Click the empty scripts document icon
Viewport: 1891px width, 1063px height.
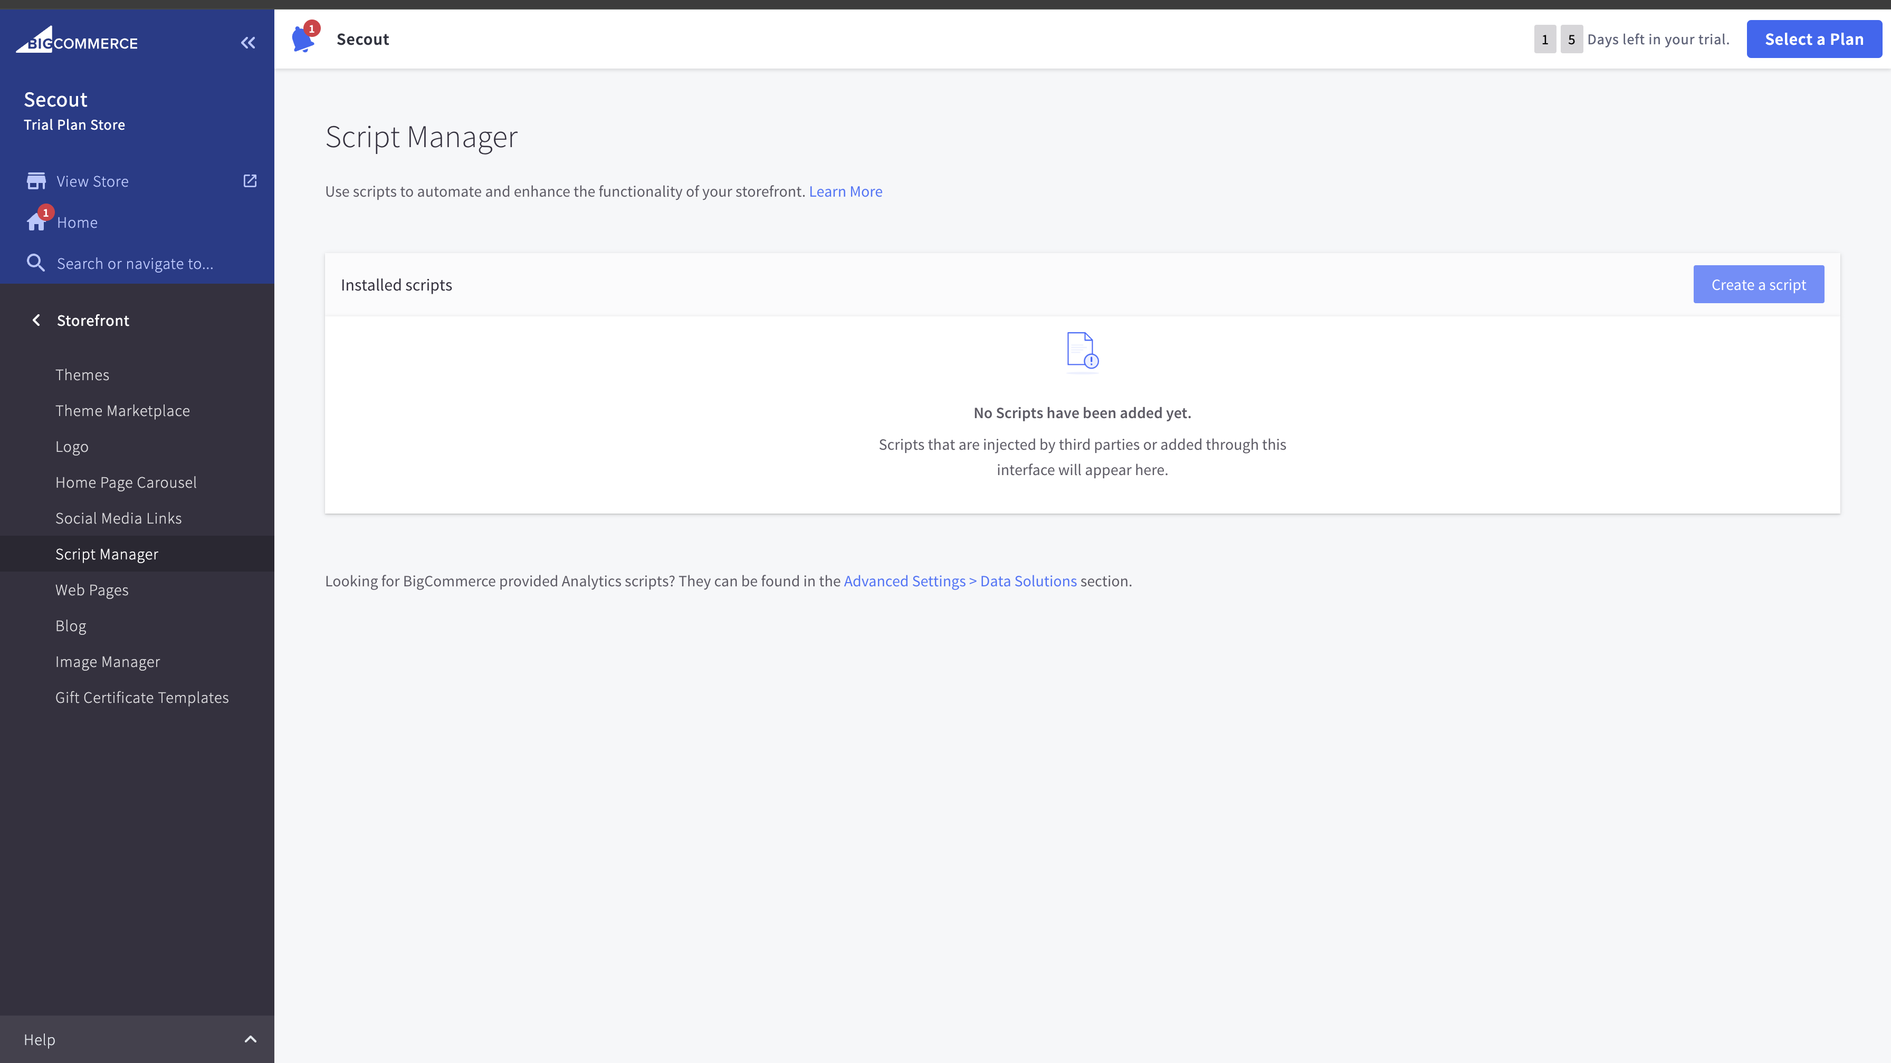click(x=1081, y=351)
